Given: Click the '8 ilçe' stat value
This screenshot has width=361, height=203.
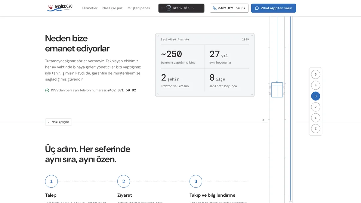Looking at the screenshot, I should click(217, 78).
